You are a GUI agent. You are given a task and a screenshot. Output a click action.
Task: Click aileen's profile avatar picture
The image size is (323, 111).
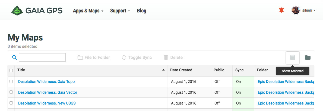point(296,10)
